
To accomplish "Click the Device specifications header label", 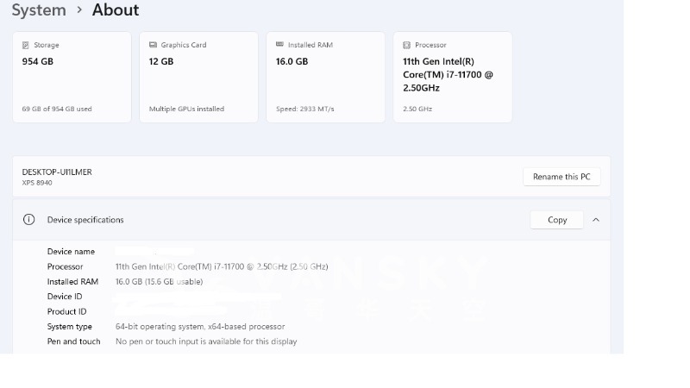I will tap(85, 220).
